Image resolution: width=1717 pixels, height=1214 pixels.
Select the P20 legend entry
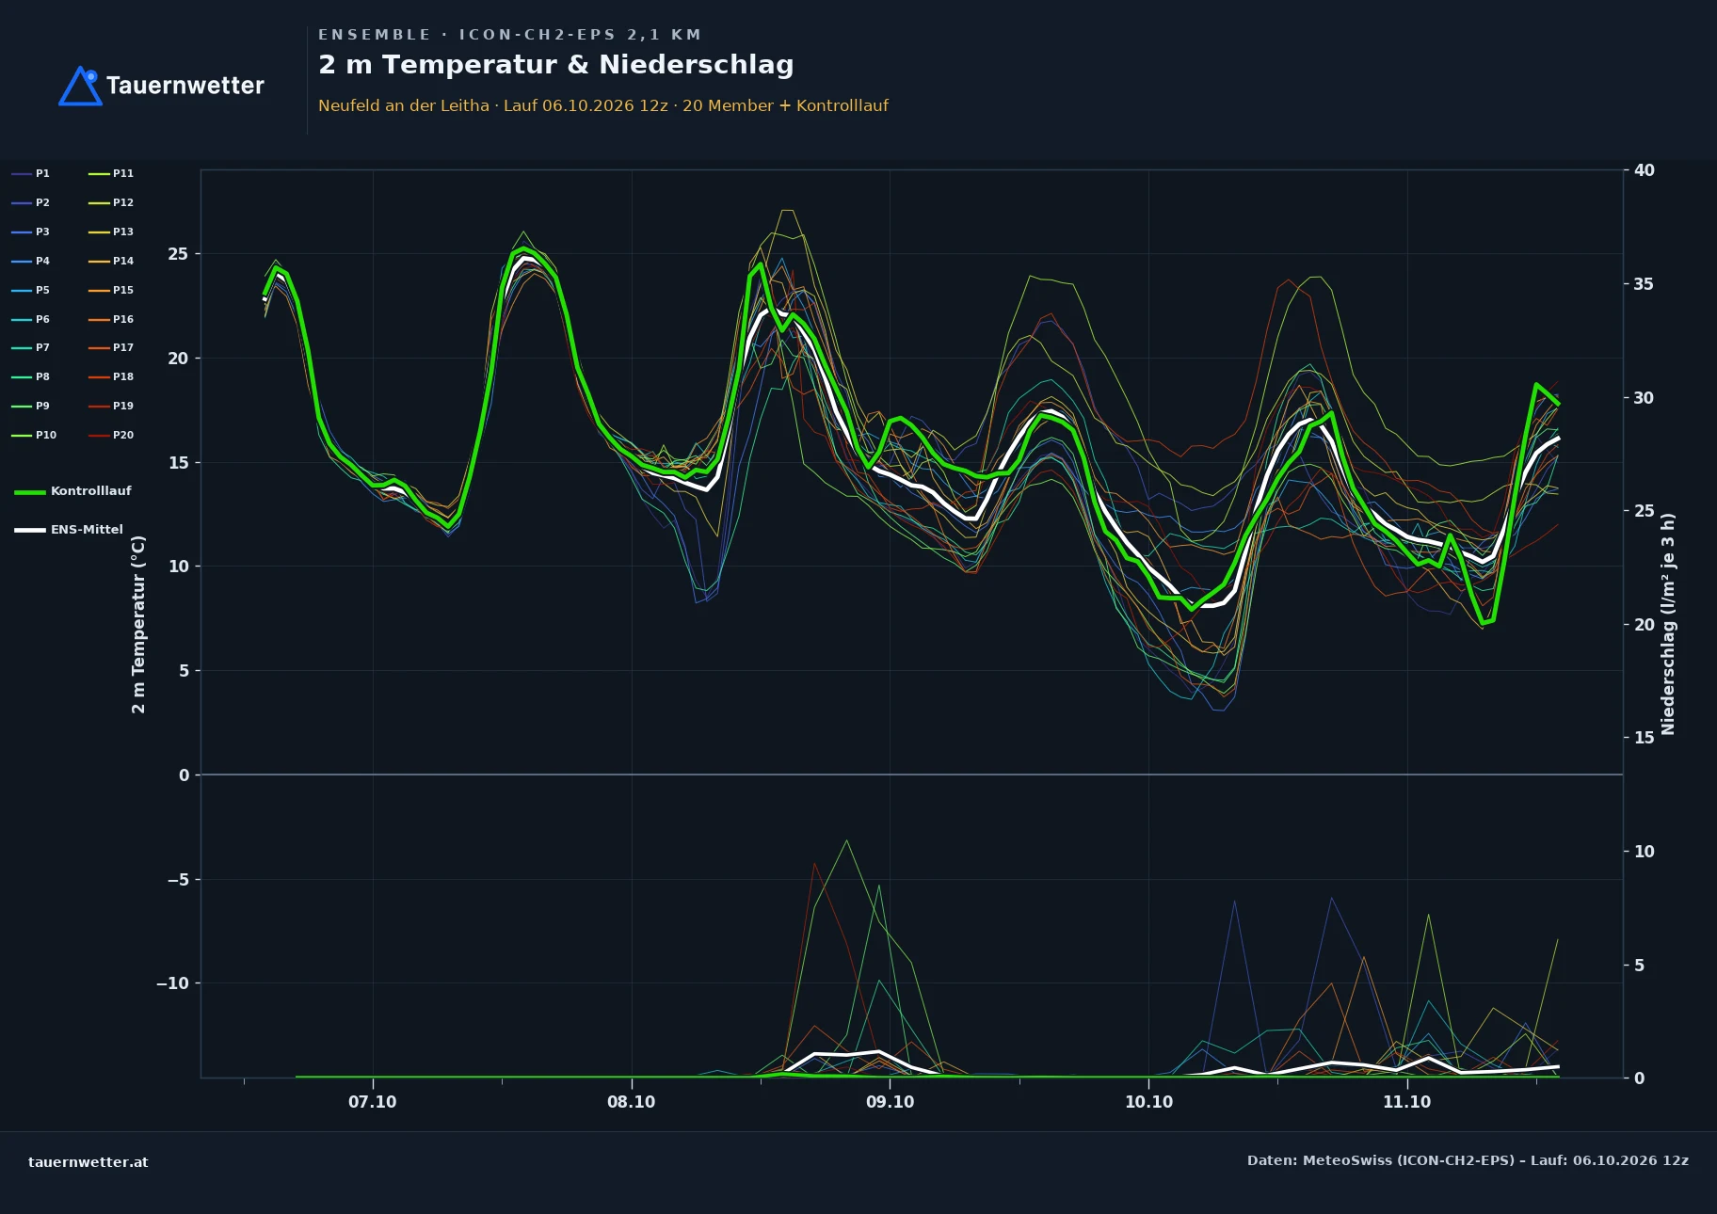pos(111,435)
